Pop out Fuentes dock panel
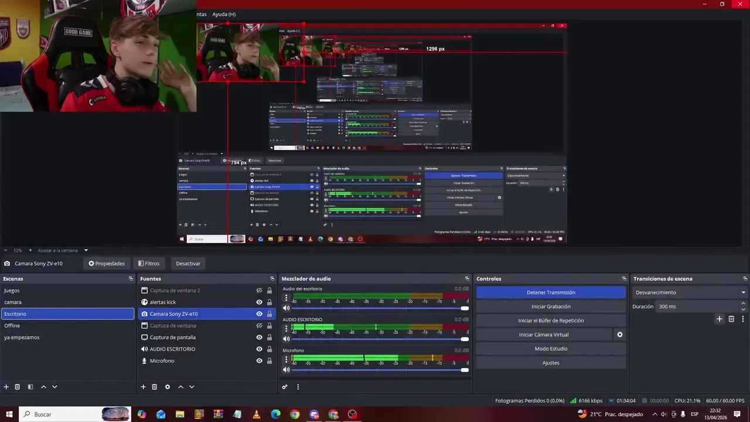Image resolution: width=750 pixels, height=422 pixels. pos(272,279)
